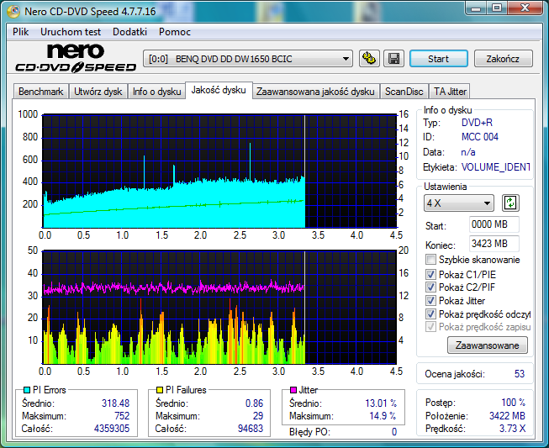Click the Nero CD-DVD Speed logo
549x448 pixels.
[76, 58]
